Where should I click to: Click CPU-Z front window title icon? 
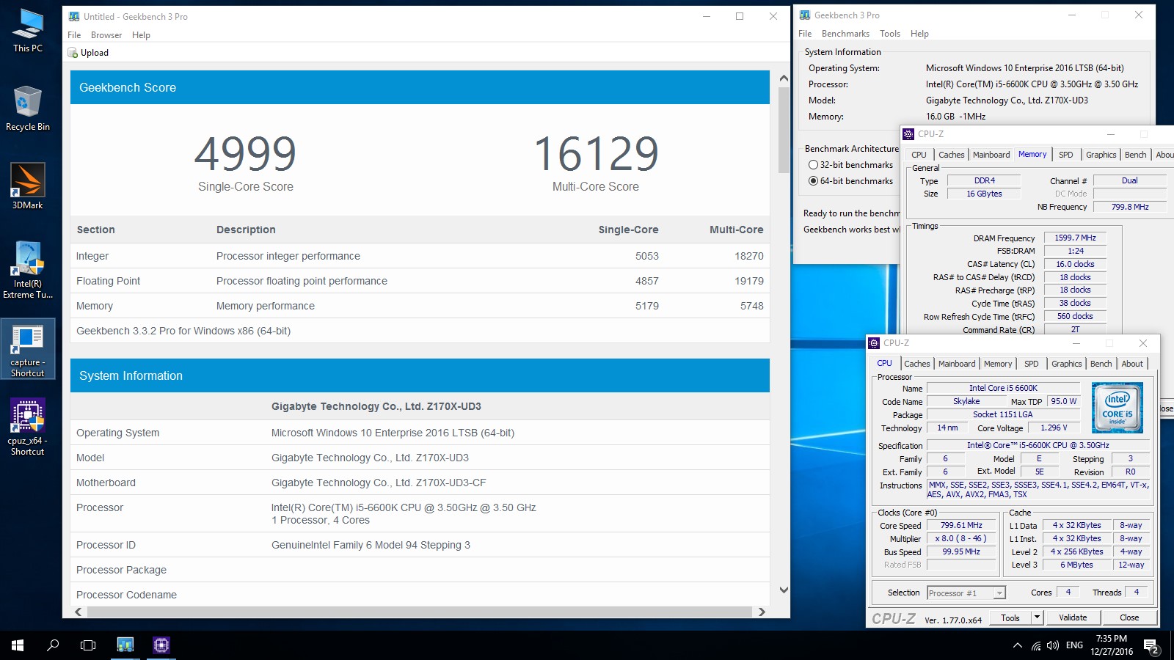874,343
